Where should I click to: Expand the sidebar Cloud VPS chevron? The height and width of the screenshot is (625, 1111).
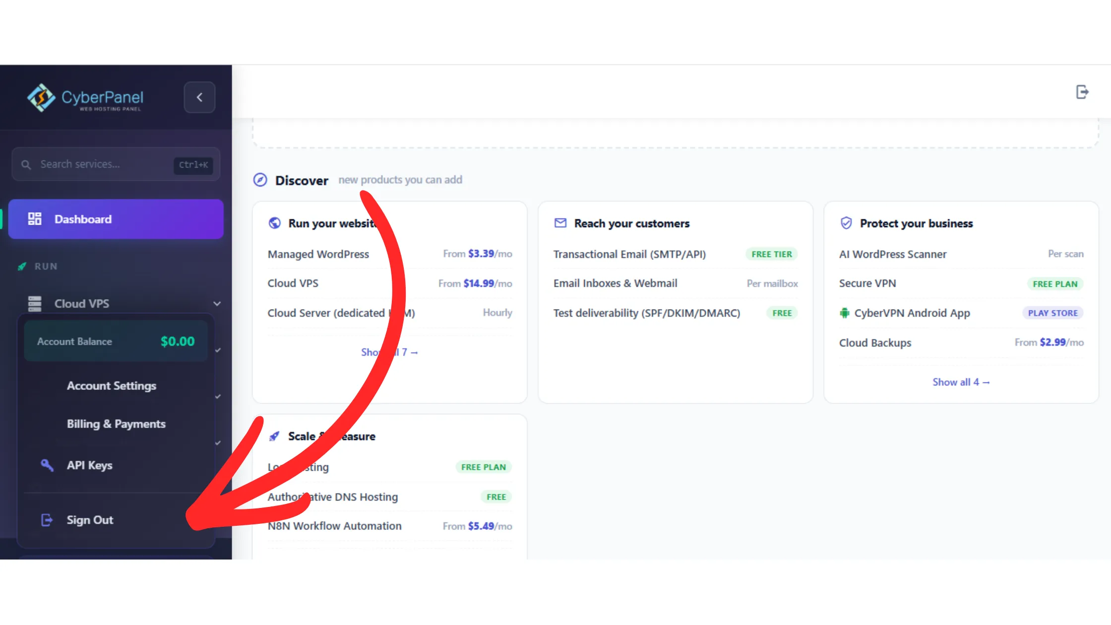coord(217,304)
